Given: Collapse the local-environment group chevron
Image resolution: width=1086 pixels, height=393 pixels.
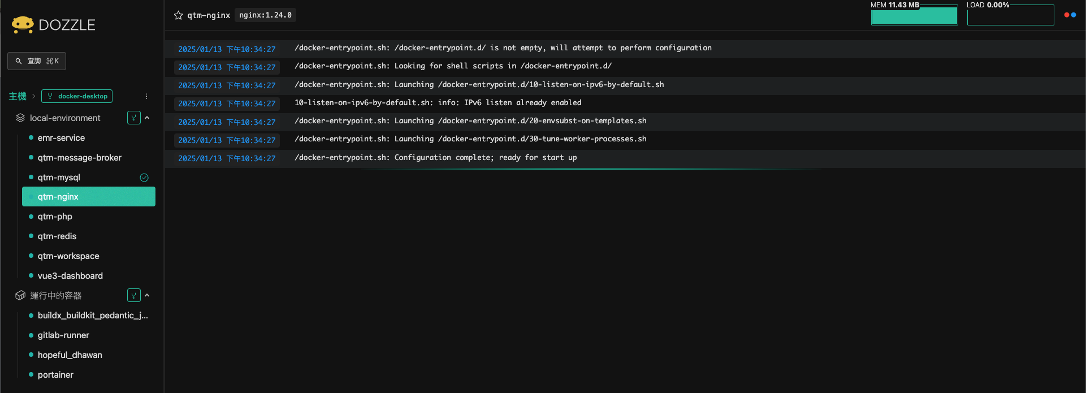Looking at the screenshot, I should pos(147,118).
